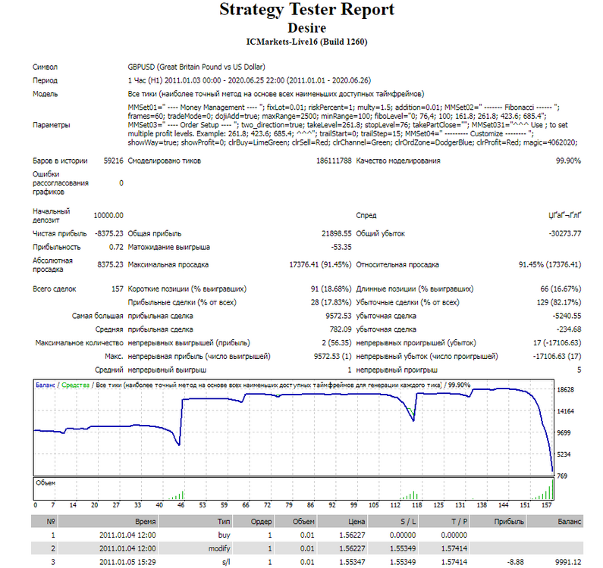Click expected payoff value -53.35
The width and height of the screenshot is (603, 568).
341,247
